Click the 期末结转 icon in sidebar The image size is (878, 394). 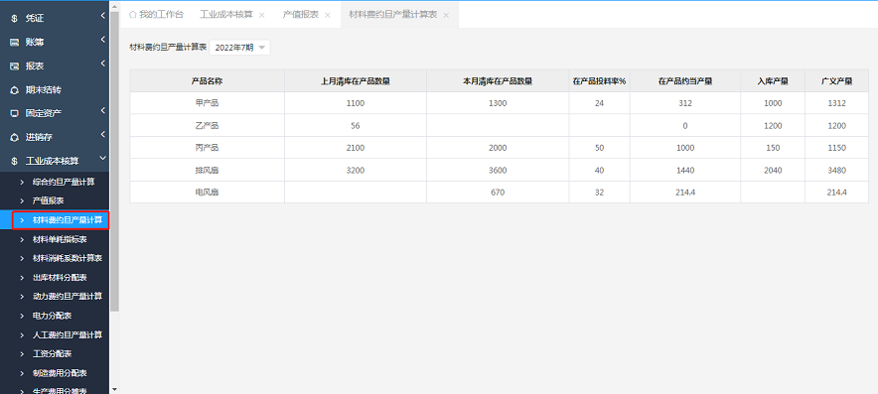(x=15, y=89)
